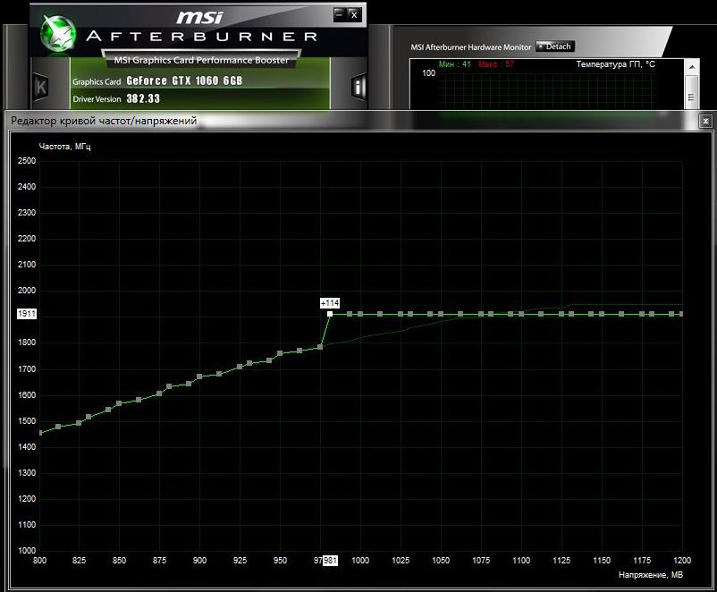Select the curve point at 900 mV
This screenshot has height=592, width=717.
click(199, 376)
